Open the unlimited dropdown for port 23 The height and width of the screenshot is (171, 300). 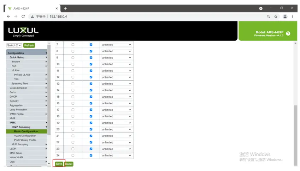[x=116, y=149]
